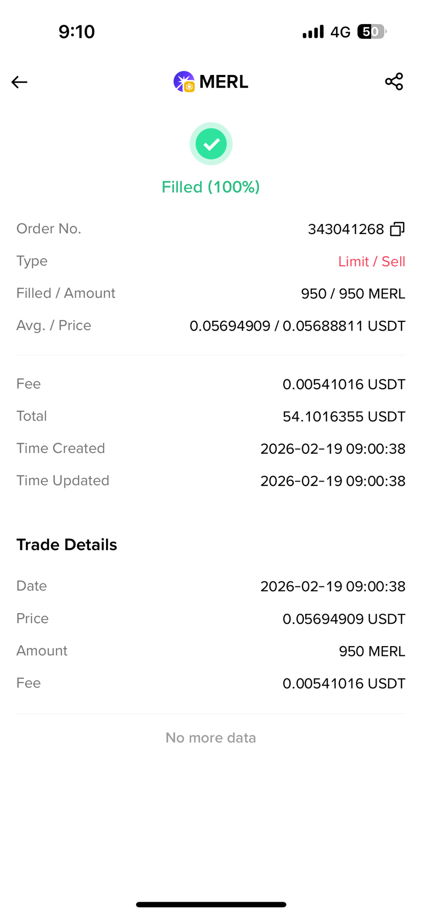Screen dimensions: 422x916
Task: Tap the battery indicator icon
Action: [372, 32]
